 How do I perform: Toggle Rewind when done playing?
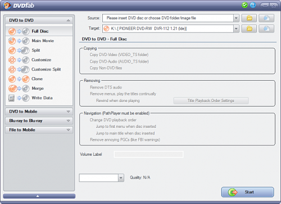tap(118, 100)
